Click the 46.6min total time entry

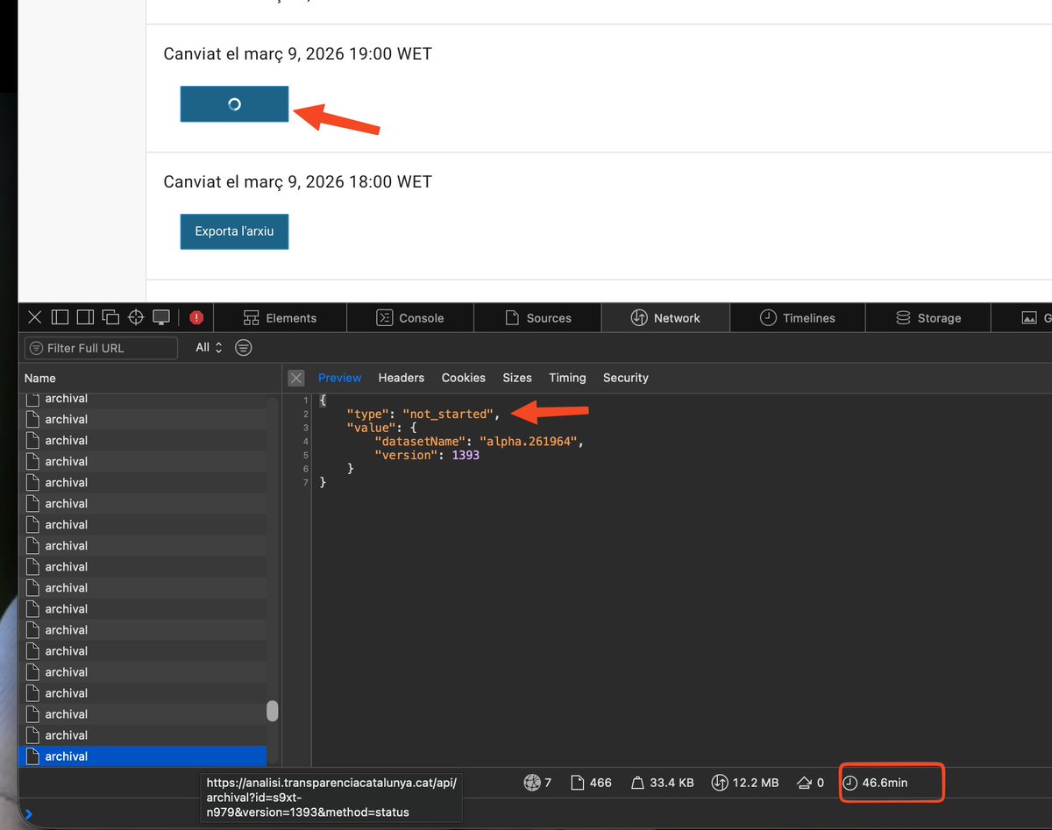876,782
